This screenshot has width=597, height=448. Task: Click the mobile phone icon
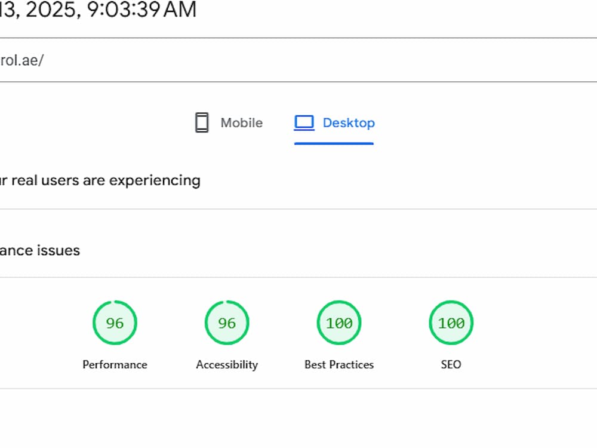point(202,122)
